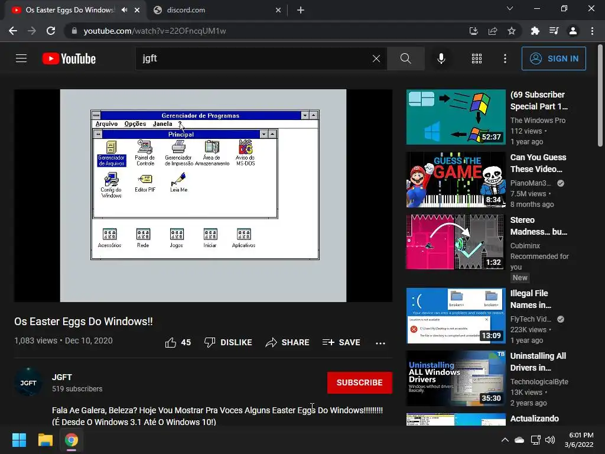Click the search magnifier button

pos(405,59)
